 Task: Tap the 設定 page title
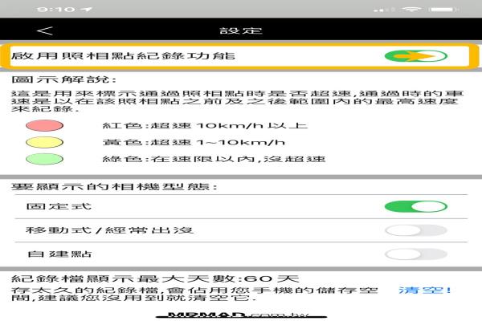coord(241,31)
